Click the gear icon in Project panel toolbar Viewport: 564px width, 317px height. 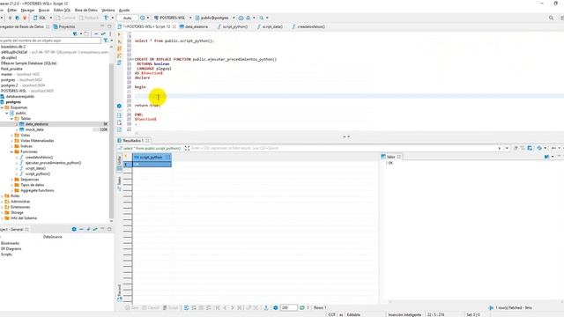point(74,229)
